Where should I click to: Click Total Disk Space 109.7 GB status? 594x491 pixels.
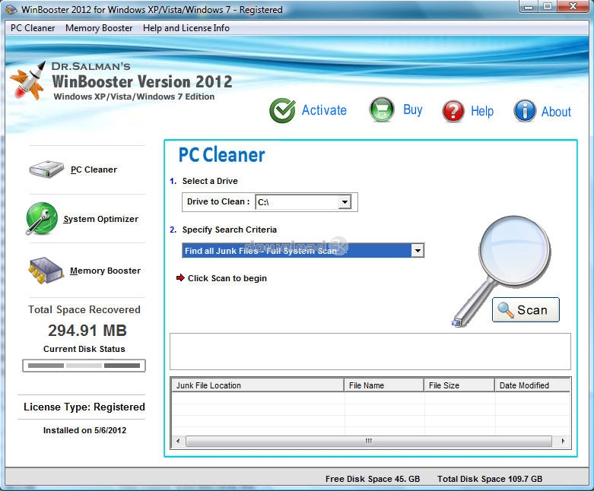[x=490, y=479]
